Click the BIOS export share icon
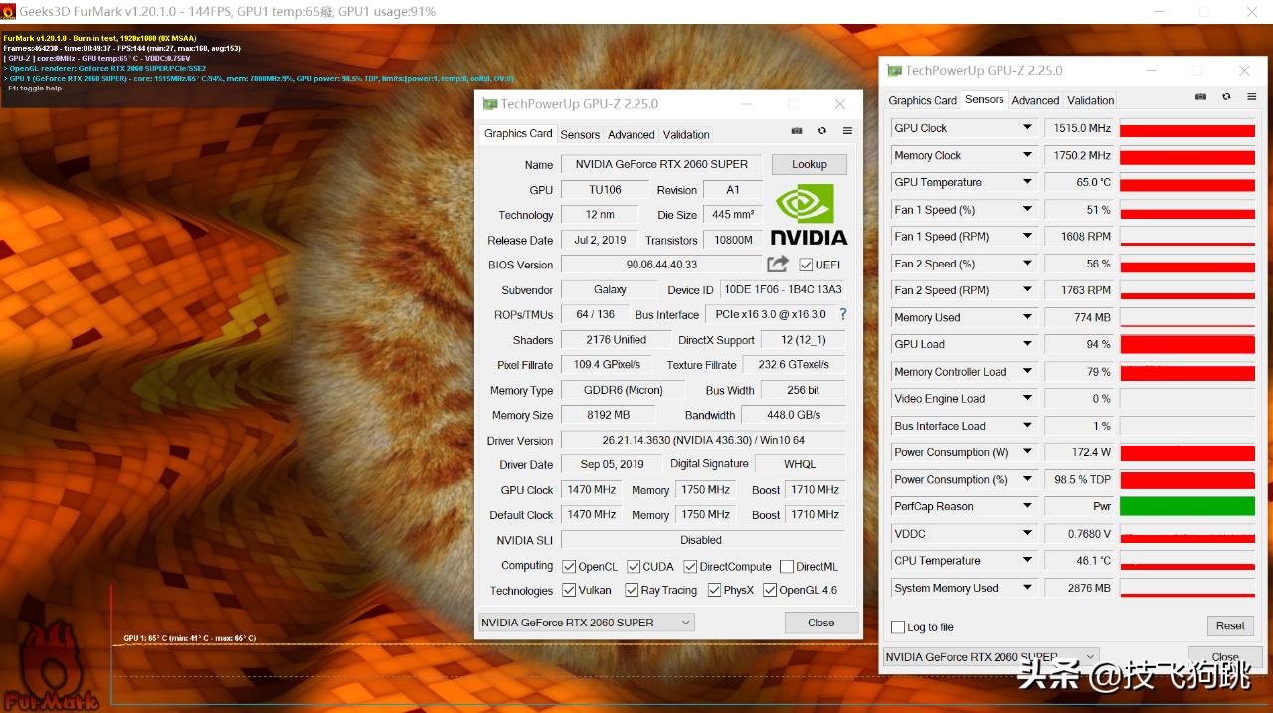1273x713 pixels. point(778,264)
